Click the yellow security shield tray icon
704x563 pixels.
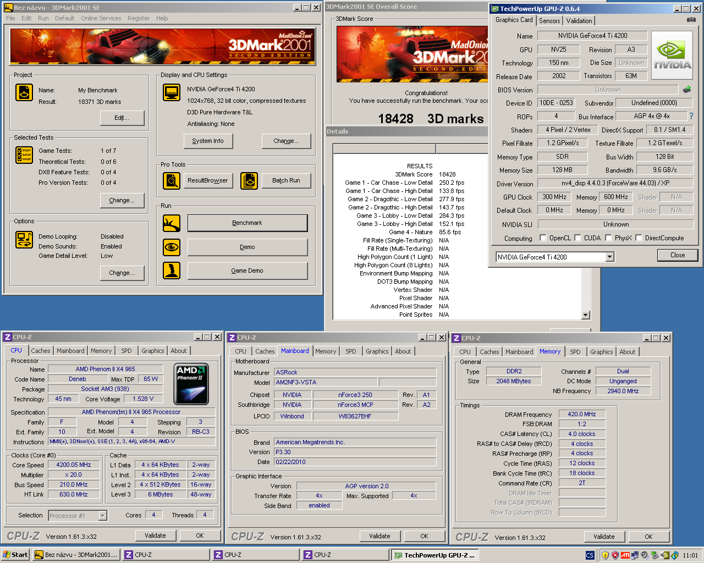click(x=605, y=555)
